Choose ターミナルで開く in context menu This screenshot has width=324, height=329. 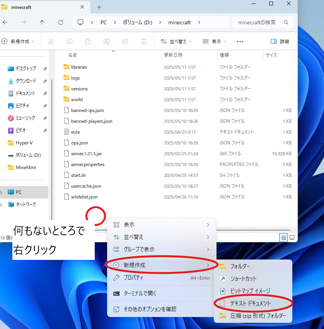tap(162, 293)
